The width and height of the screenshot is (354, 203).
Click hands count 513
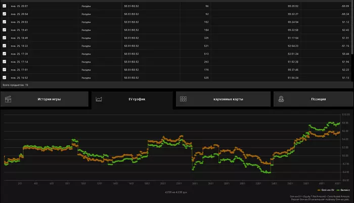(206, 54)
